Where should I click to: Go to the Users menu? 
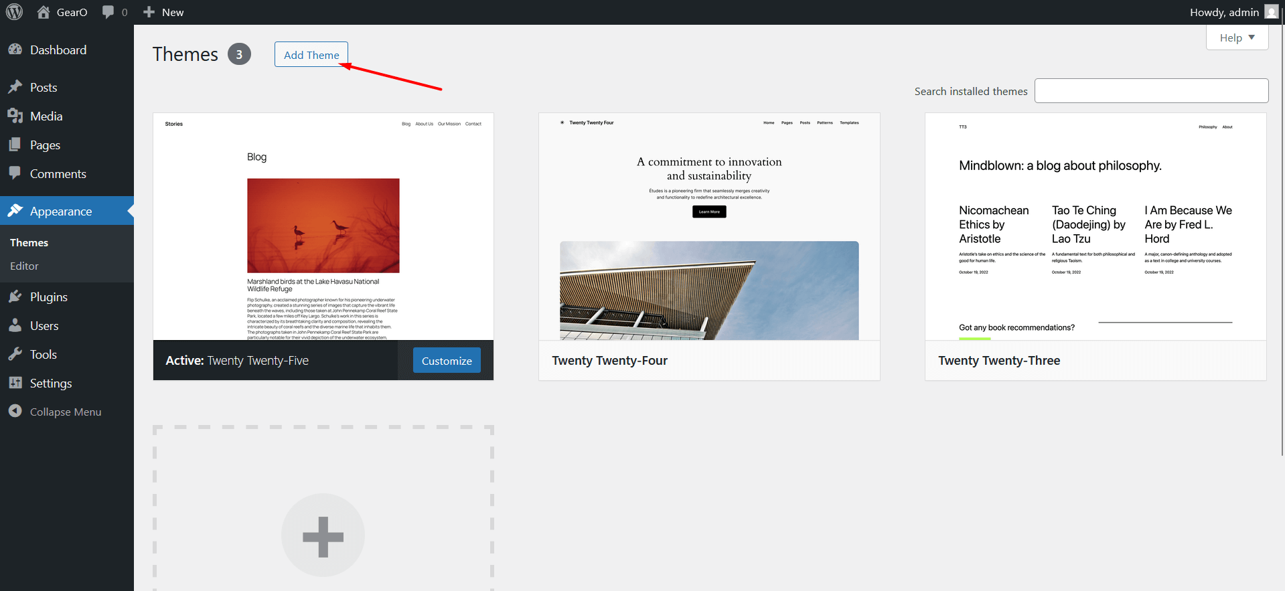(x=44, y=325)
